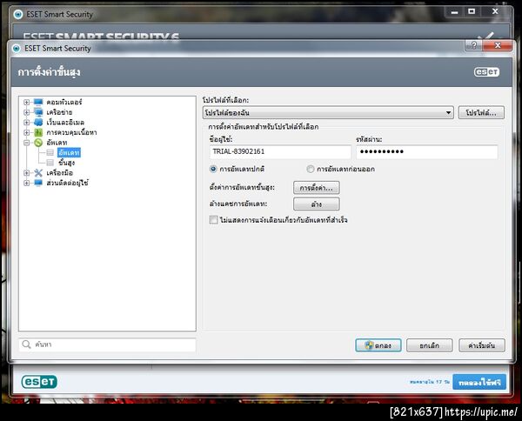The image size is (522, 421).
Task: Select เว็บและอีเมล in the settings tree
Action: coord(65,123)
